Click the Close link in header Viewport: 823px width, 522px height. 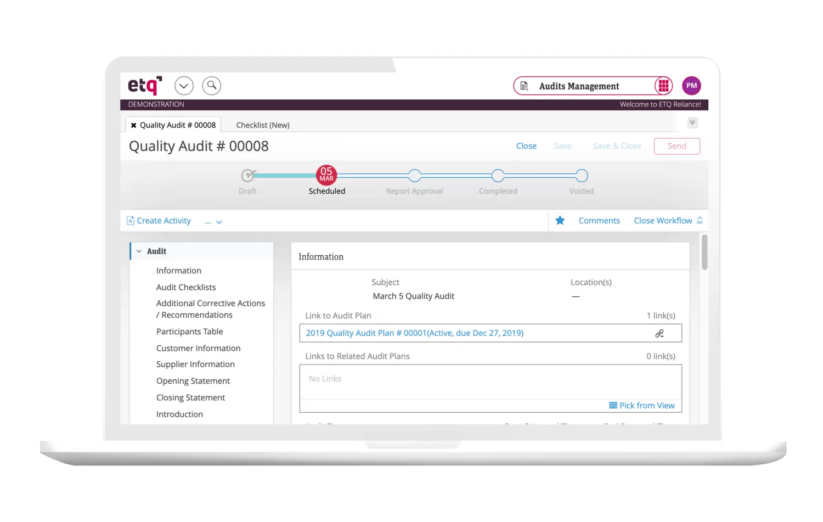(526, 146)
